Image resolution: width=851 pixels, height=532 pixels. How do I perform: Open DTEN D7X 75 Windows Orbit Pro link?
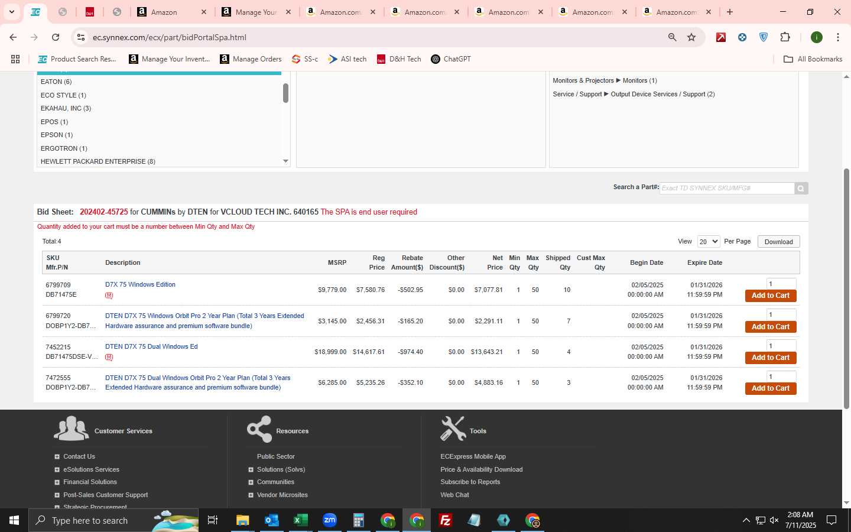click(x=204, y=321)
